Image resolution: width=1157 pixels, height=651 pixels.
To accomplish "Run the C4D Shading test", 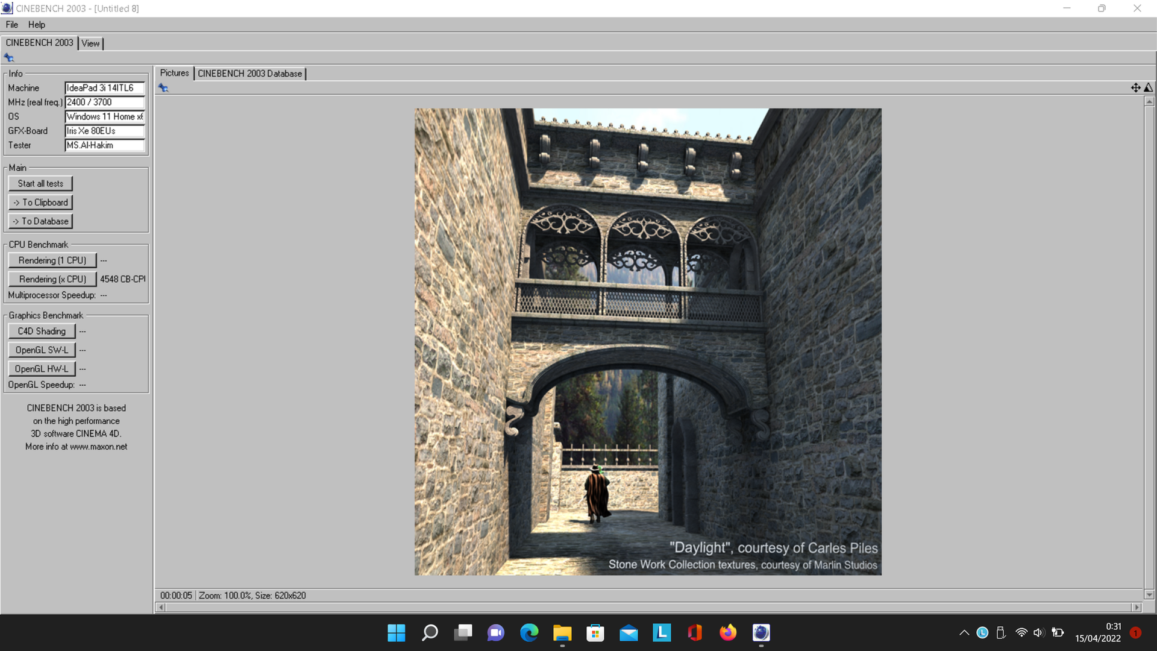I will 42,332.
